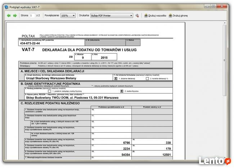Image resolution: width=234 pixels, height=168 pixels.
Task: Click empty field 10 in tax base column
Action: (x=111, y=111)
